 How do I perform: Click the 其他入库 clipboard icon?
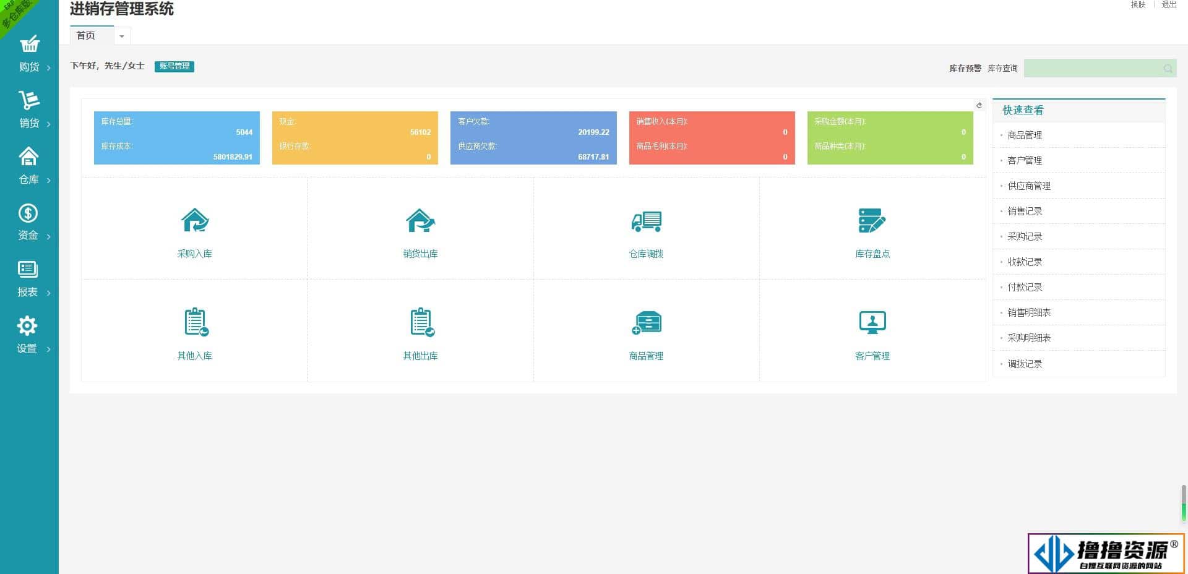[x=196, y=322]
